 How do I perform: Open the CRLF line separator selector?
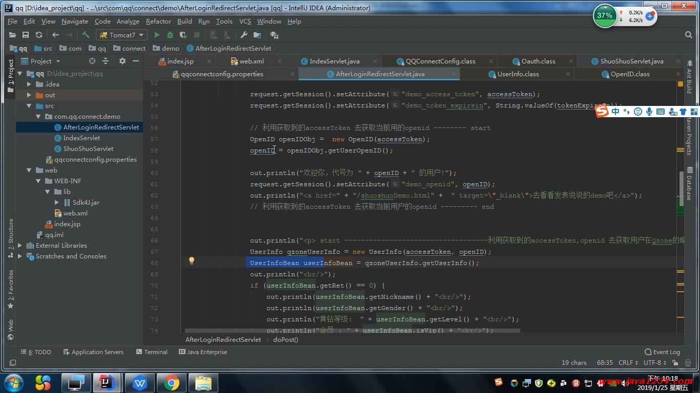click(x=628, y=362)
